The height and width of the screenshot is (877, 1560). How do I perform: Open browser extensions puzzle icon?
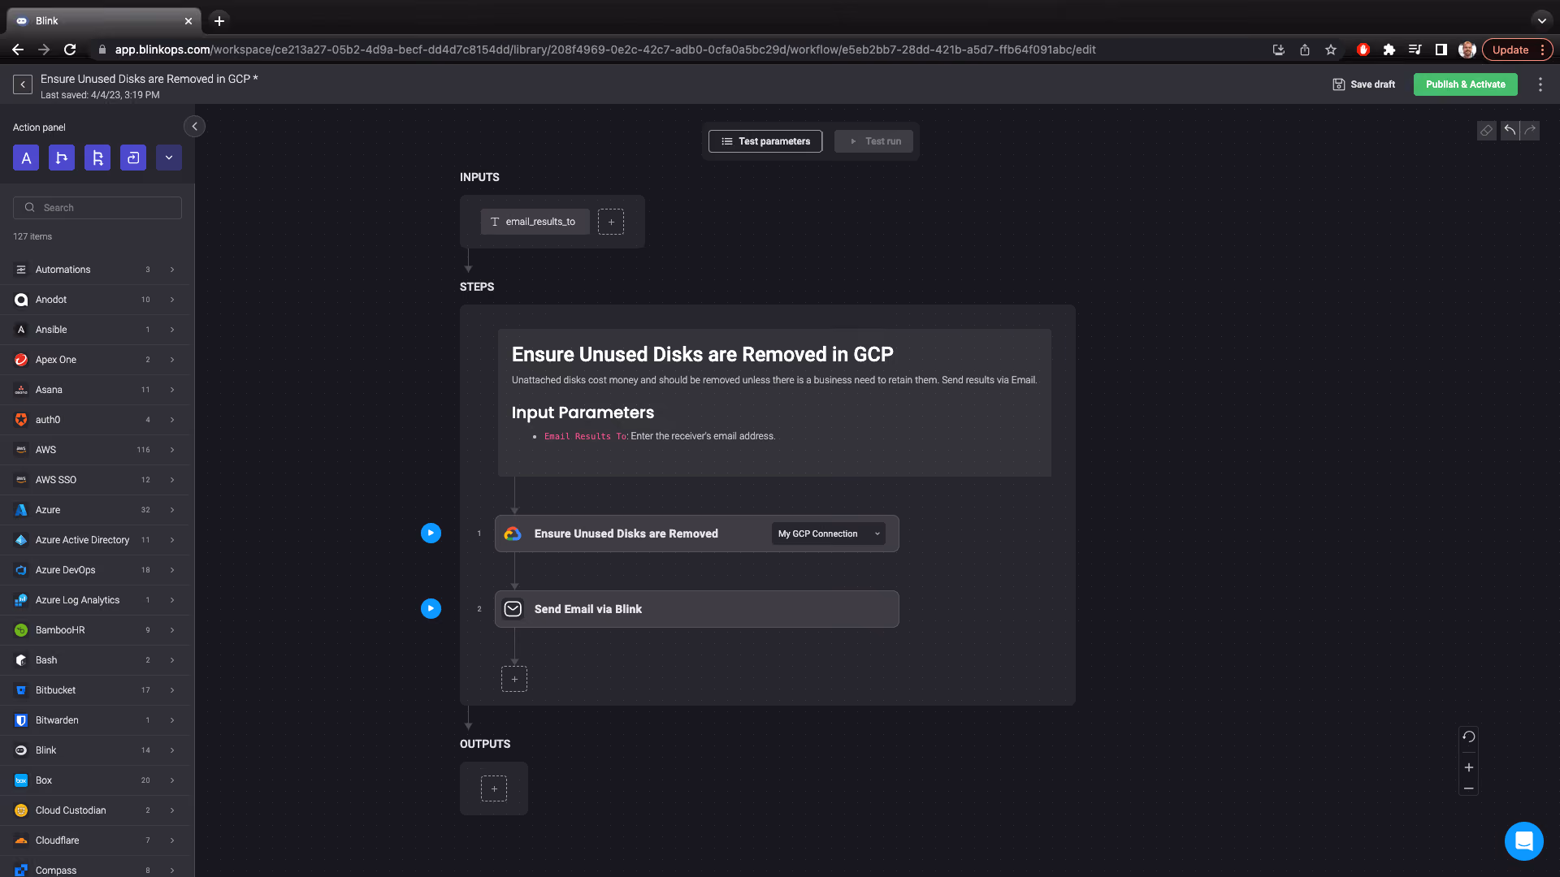(x=1389, y=50)
